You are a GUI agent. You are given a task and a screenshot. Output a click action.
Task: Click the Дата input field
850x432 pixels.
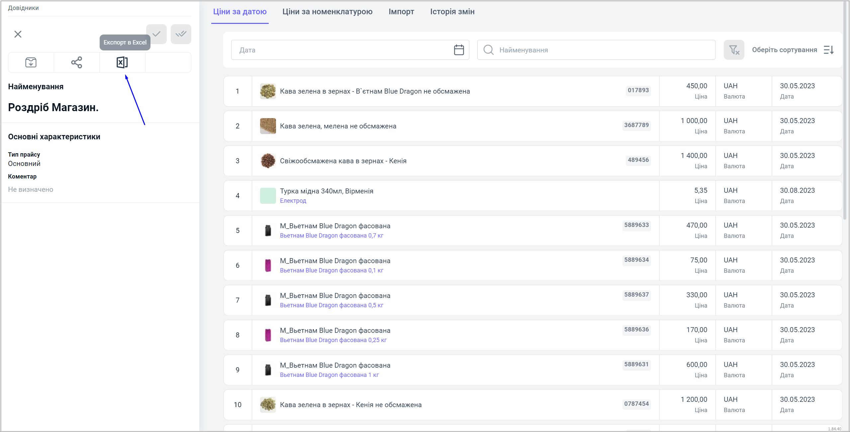[342, 50]
